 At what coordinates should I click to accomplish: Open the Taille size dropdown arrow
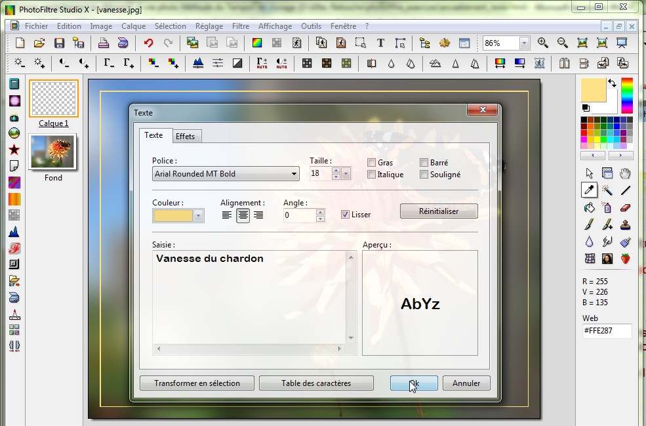[346, 174]
